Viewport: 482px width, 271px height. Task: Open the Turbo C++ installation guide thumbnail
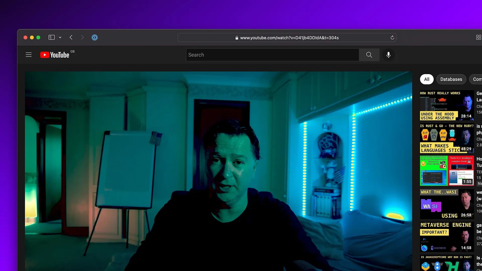pos(447,171)
